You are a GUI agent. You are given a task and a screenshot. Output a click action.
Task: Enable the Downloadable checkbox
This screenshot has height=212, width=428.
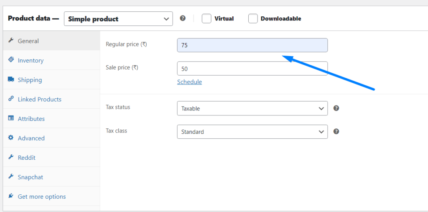tap(253, 18)
